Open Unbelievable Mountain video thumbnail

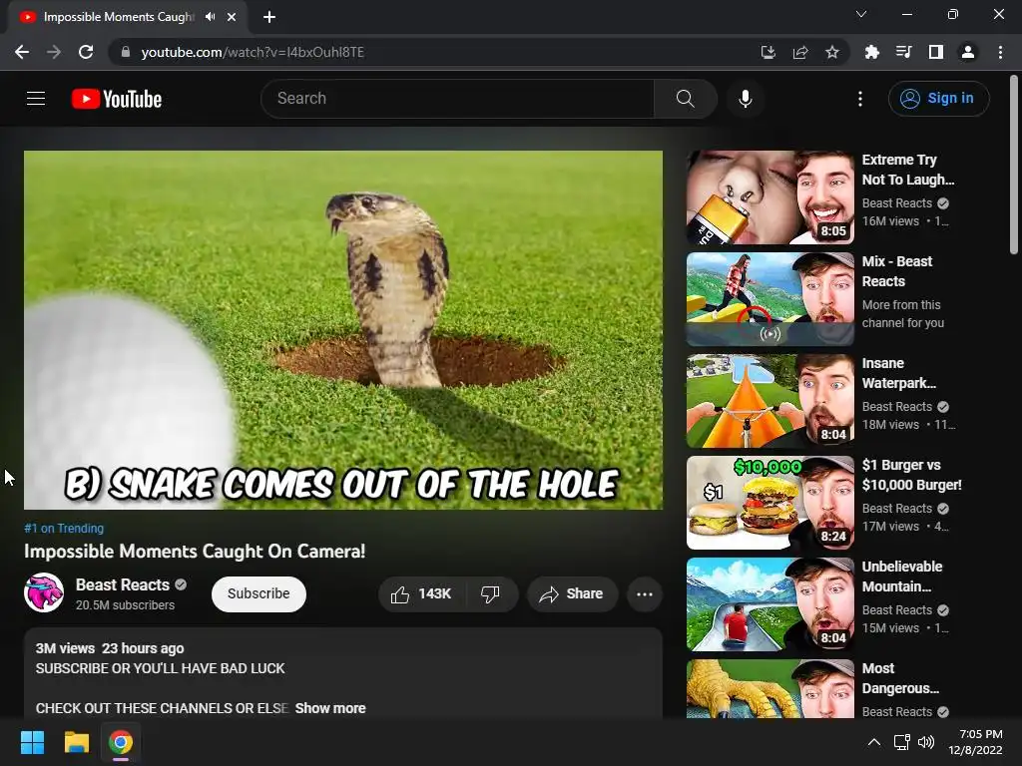[770, 604]
